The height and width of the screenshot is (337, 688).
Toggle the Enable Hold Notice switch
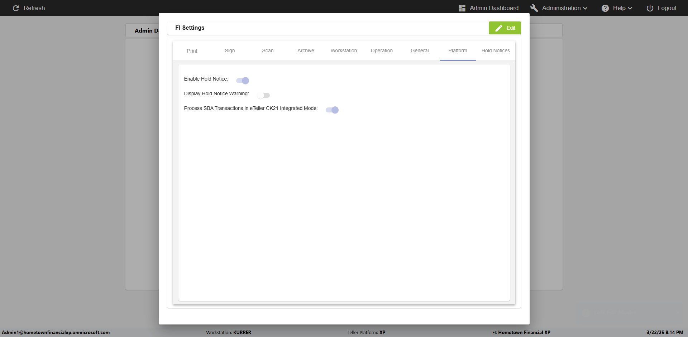tap(243, 80)
